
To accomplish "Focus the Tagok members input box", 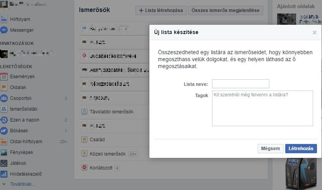I will 262,108.
